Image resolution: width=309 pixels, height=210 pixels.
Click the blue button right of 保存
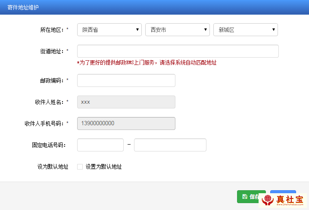283,193
